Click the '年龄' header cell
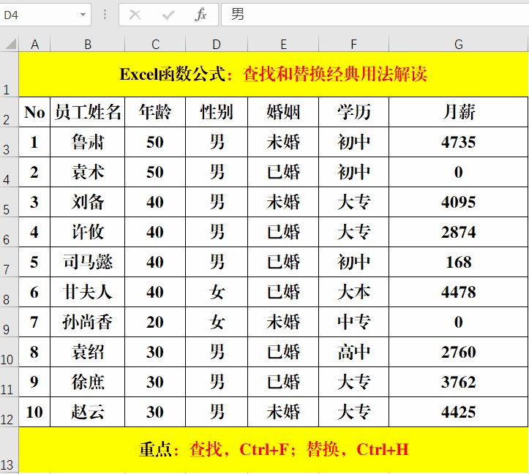Viewport: 529px width, 474px height. point(155,112)
